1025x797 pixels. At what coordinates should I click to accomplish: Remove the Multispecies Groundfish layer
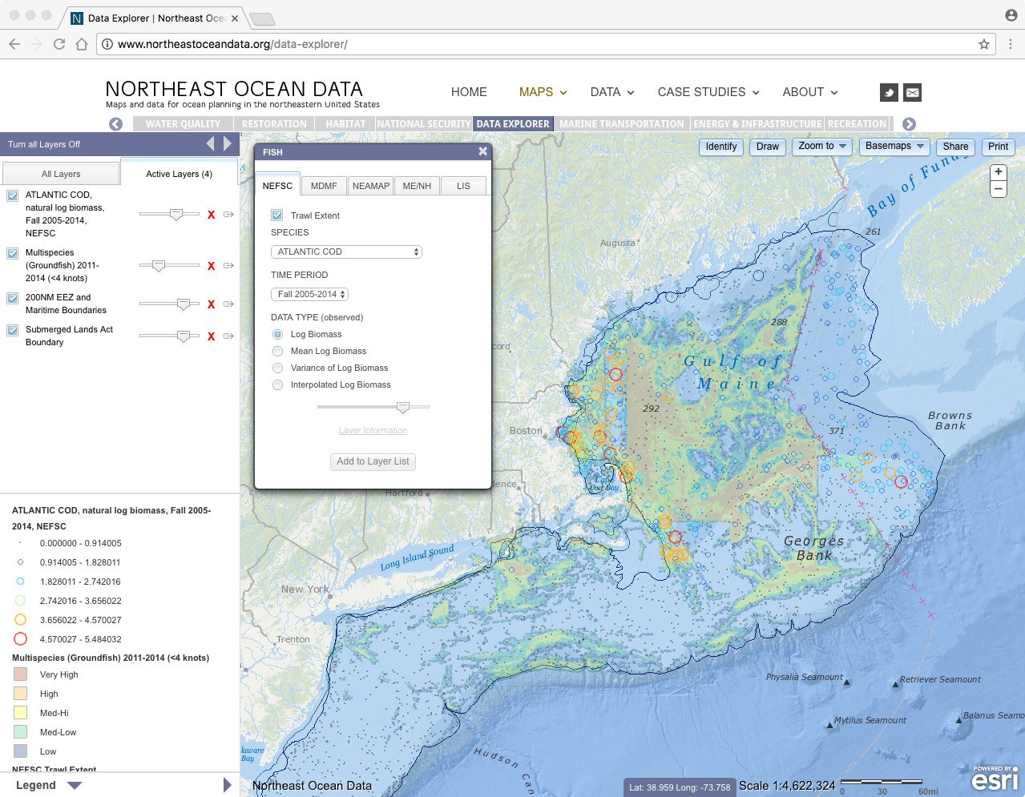[x=212, y=266]
